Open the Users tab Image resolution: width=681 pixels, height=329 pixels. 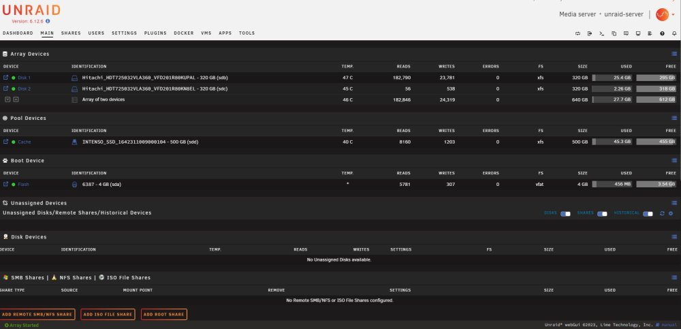click(97, 33)
